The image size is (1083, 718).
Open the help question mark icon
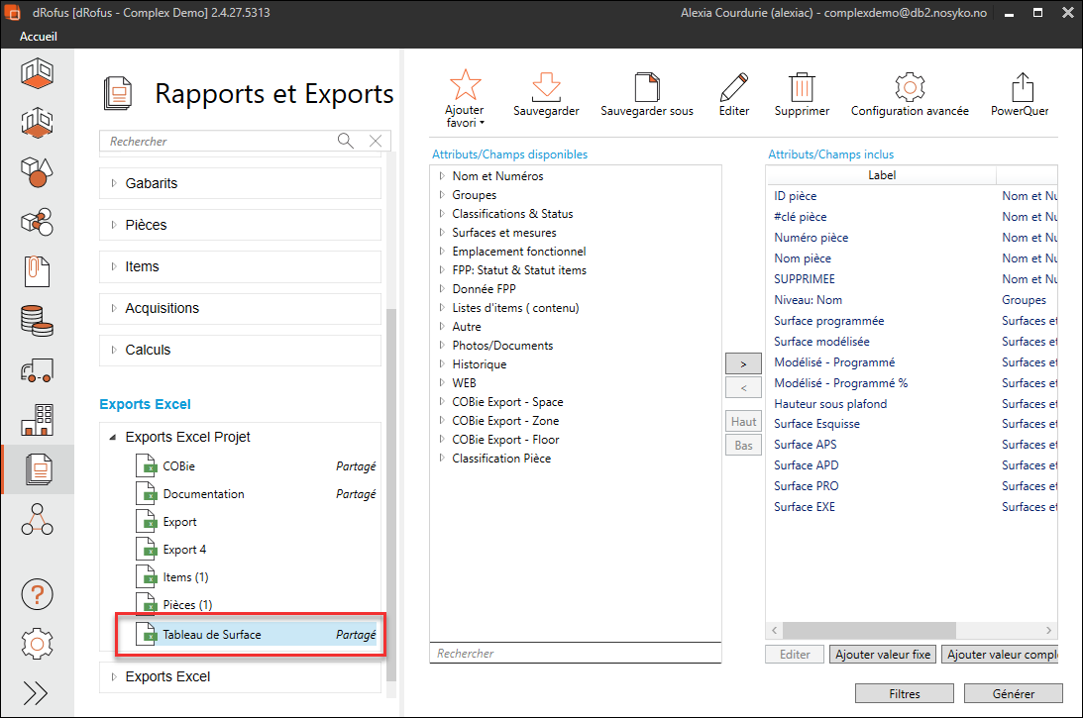coord(37,595)
